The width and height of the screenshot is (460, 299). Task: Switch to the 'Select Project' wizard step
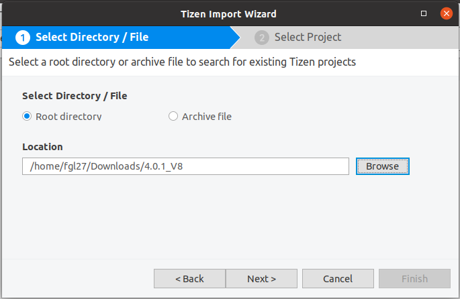(308, 37)
